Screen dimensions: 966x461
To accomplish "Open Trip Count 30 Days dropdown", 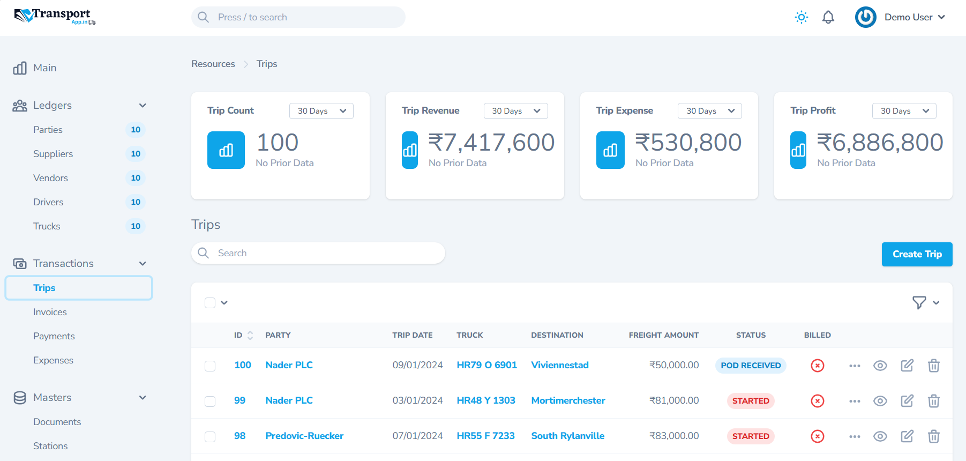I will (x=321, y=111).
